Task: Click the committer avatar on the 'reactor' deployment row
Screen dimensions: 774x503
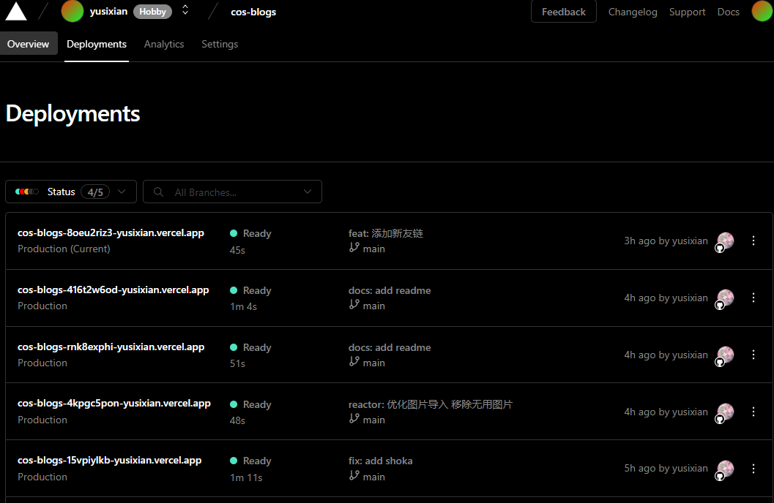Action: pyautogui.click(x=725, y=412)
